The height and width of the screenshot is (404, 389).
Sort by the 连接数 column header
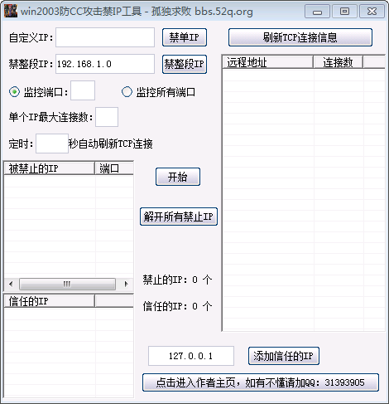coord(338,62)
